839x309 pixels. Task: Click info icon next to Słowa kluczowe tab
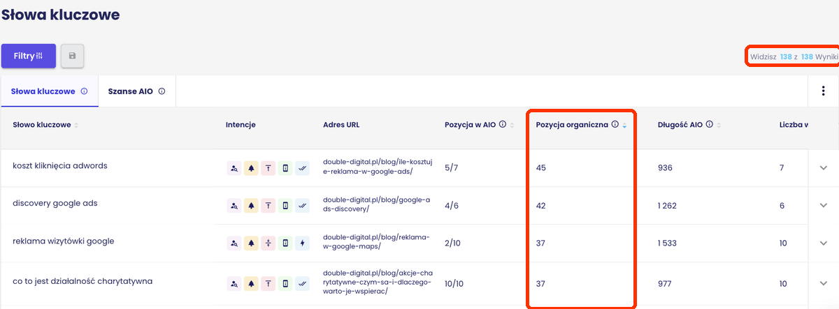click(x=84, y=91)
